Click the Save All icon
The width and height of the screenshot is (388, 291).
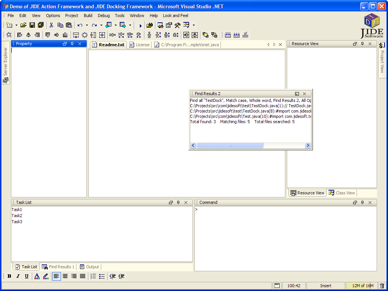[x=41, y=25]
